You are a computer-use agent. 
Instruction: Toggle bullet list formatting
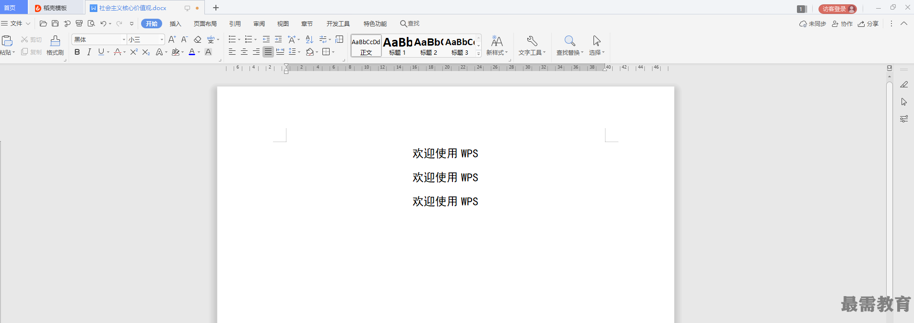pyautogui.click(x=232, y=39)
